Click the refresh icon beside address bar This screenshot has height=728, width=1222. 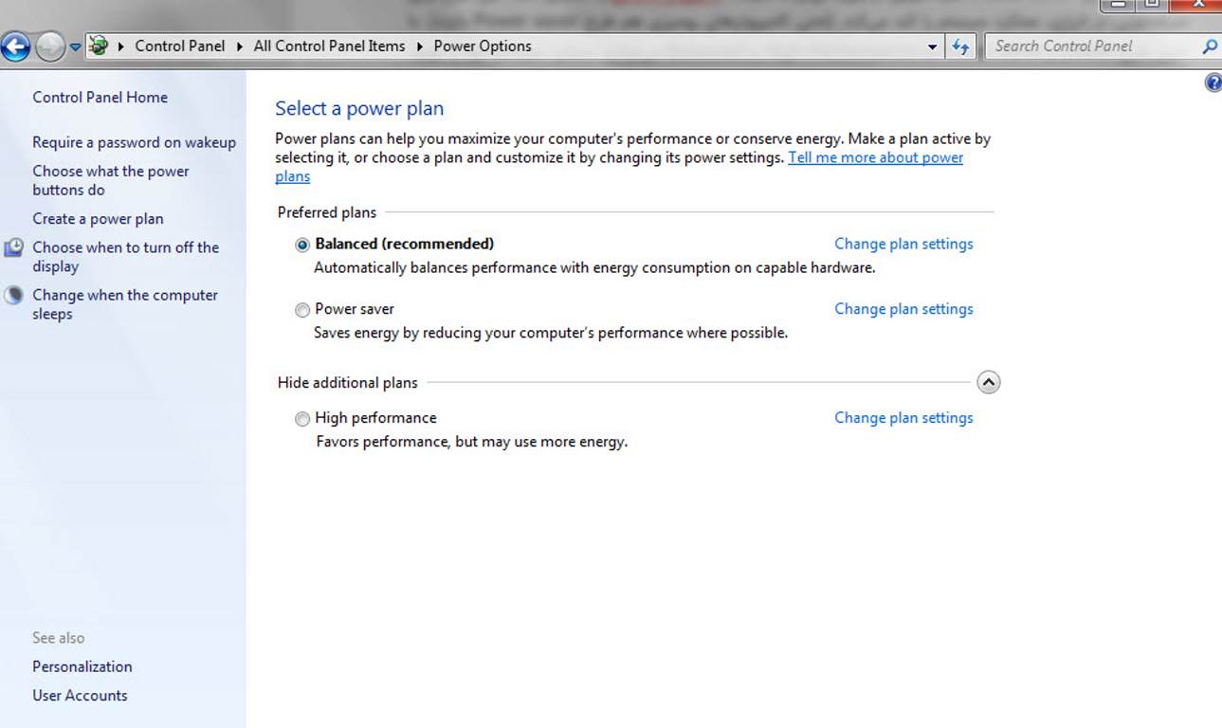pos(960,46)
